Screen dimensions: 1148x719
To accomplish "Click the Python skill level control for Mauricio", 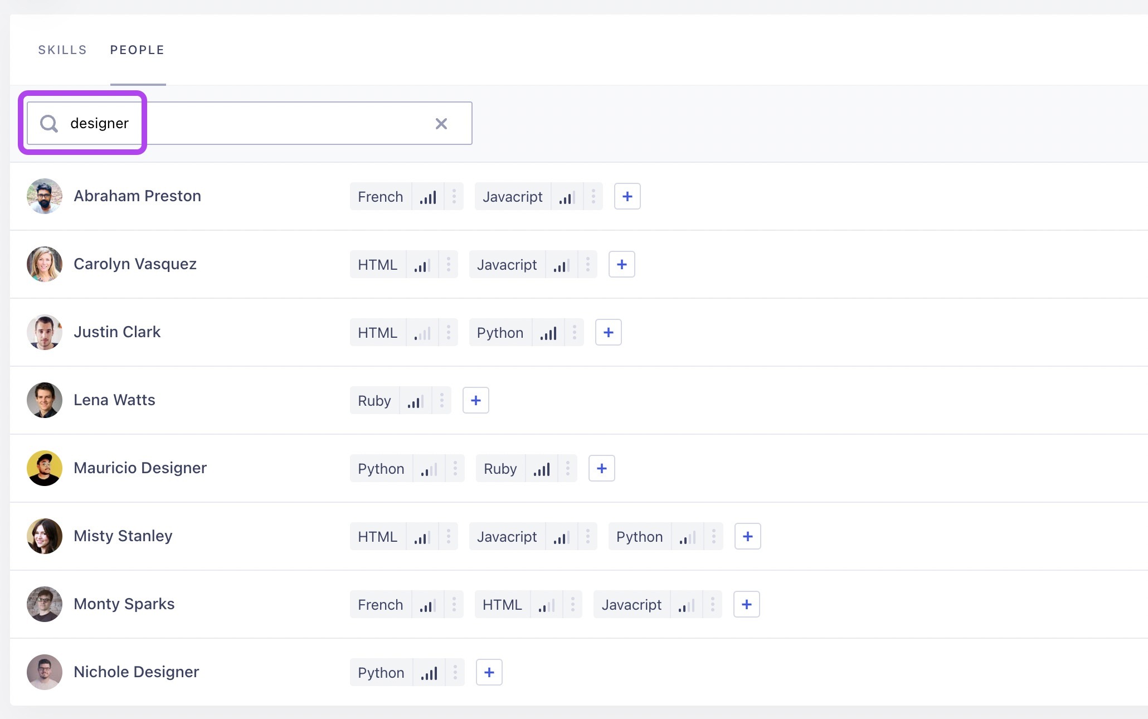I will click(x=429, y=468).
